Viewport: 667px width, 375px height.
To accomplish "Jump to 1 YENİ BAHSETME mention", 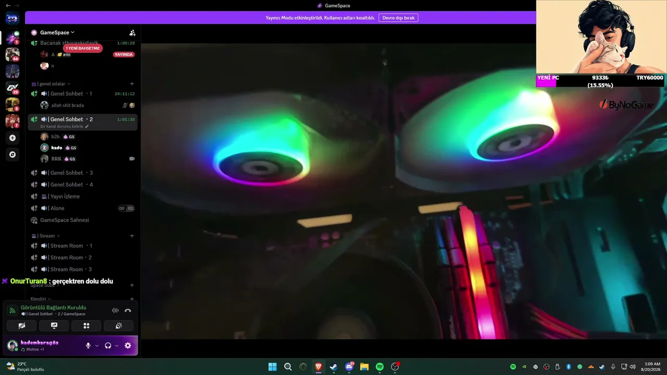I will (x=82, y=48).
